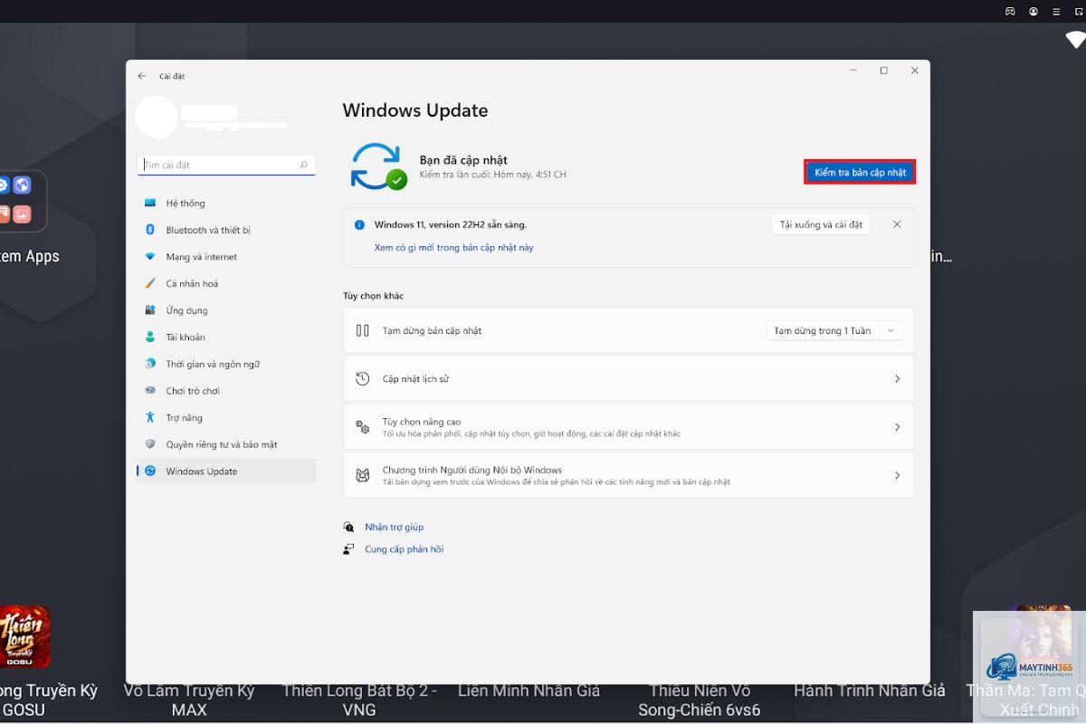Image resolution: width=1086 pixels, height=724 pixels.
Task: Dismiss the Windows 11 22H2 notice
Action: tap(897, 224)
